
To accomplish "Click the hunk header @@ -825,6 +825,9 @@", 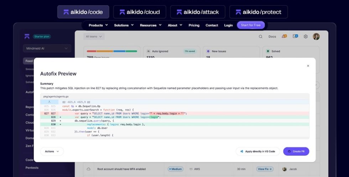I will coord(76,102).
